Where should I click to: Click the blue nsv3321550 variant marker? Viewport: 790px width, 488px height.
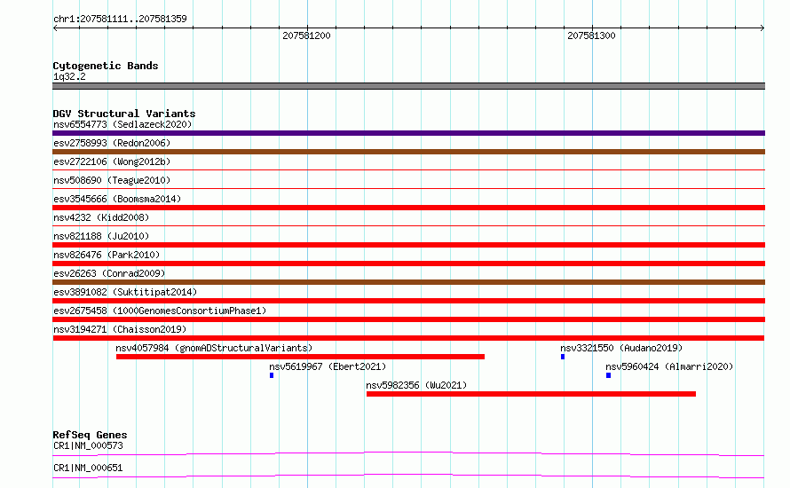563,357
